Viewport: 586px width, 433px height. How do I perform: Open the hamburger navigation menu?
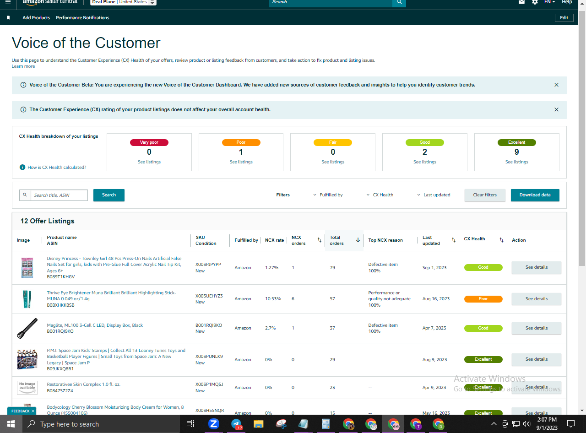[8, 2]
